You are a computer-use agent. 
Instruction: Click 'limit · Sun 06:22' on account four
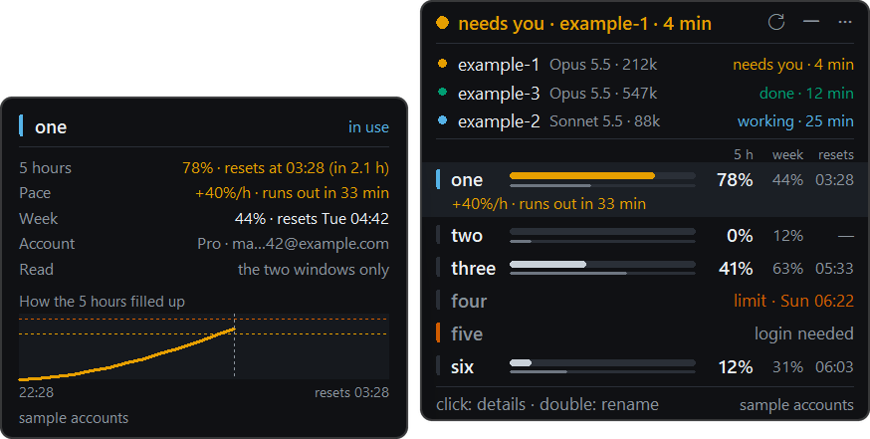tap(793, 301)
